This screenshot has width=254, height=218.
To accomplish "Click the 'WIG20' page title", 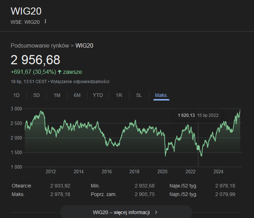I will coord(26,11).
